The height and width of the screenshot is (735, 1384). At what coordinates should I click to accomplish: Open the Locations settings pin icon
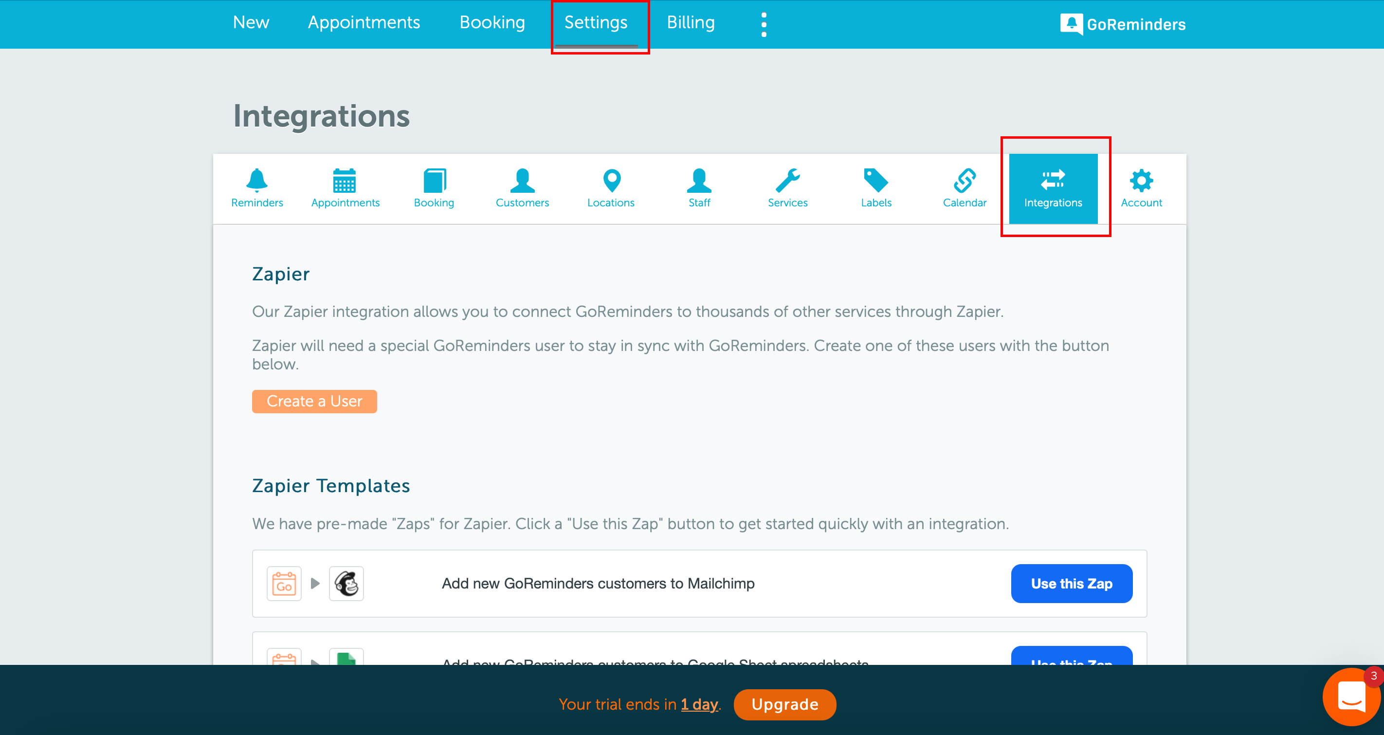(611, 180)
